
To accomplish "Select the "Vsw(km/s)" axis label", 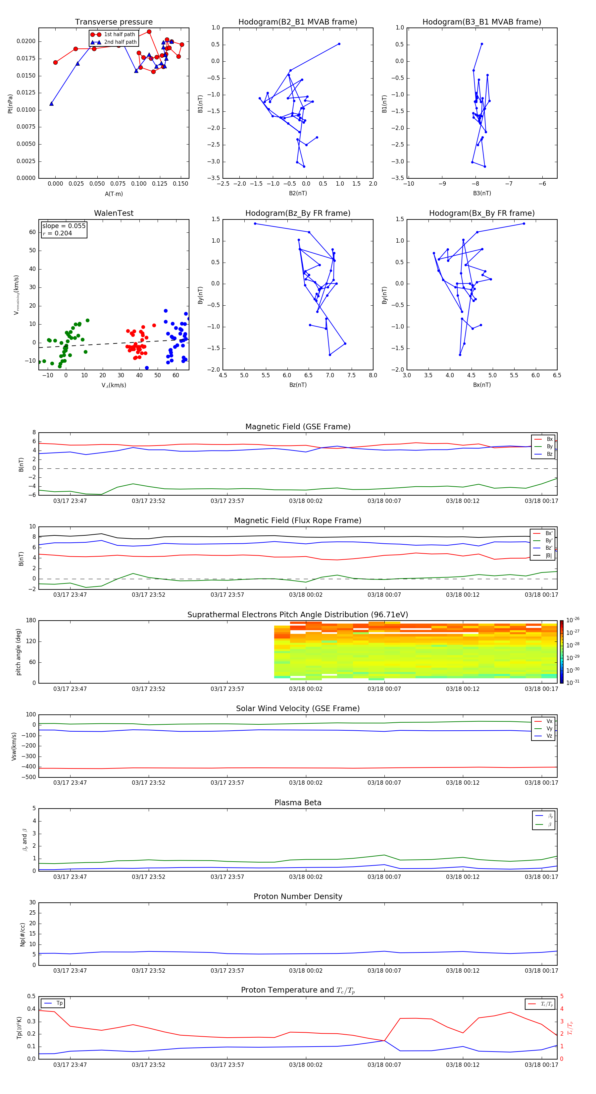I will (14, 746).
